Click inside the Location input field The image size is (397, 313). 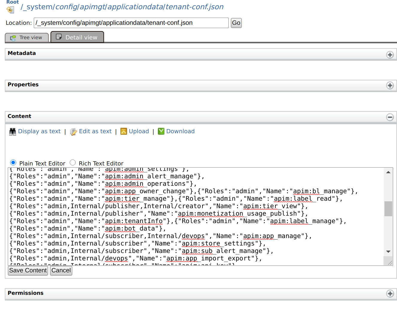pos(131,23)
